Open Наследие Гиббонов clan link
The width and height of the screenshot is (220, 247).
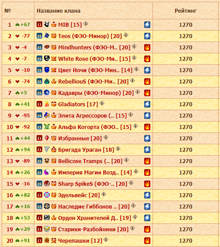coord(94,206)
